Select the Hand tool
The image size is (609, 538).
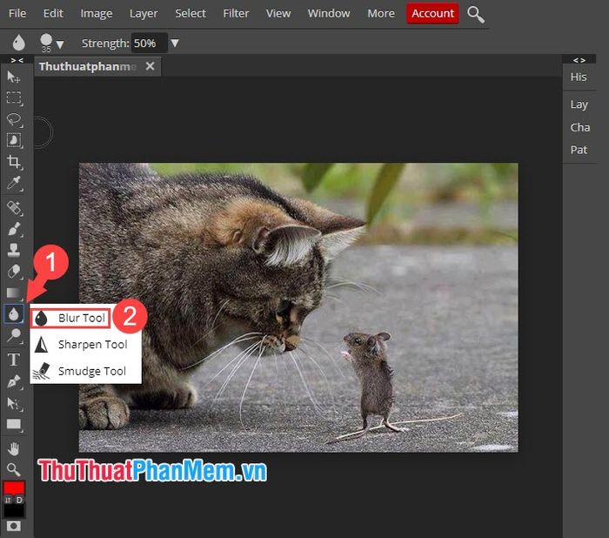(x=14, y=448)
